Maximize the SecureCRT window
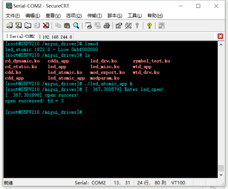The height and width of the screenshot is (189, 228). pyautogui.click(x=198, y=6)
